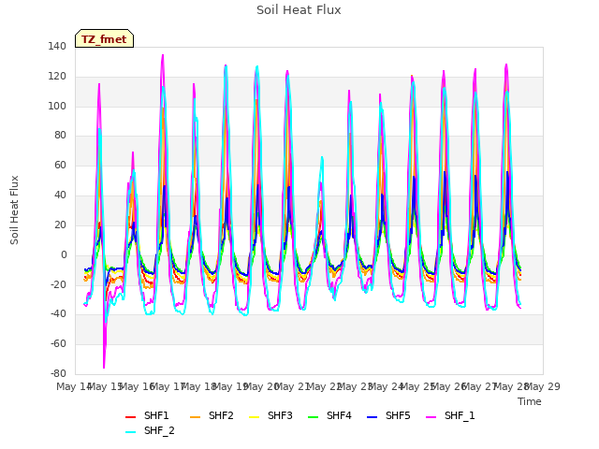This screenshot has height=449, width=599.
Task: Click the blue SHF5 legend color marker
Action: pos(372,417)
